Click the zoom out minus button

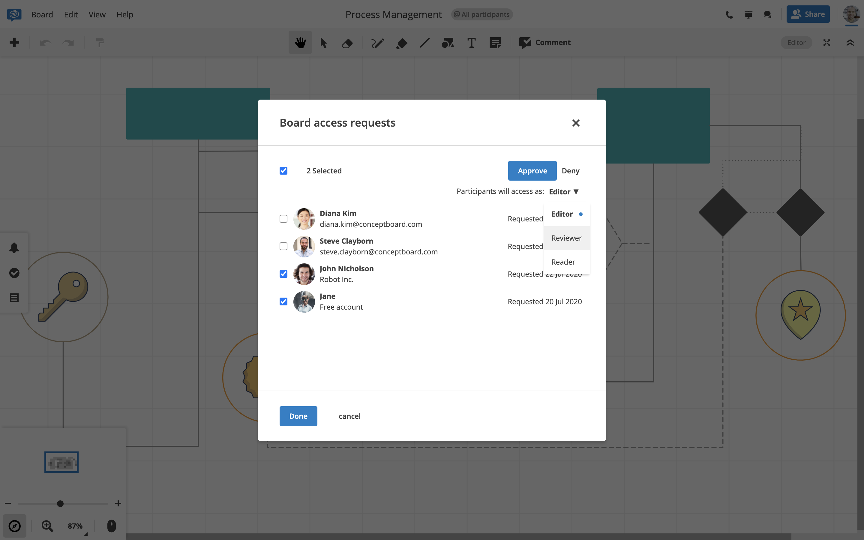(8, 504)
